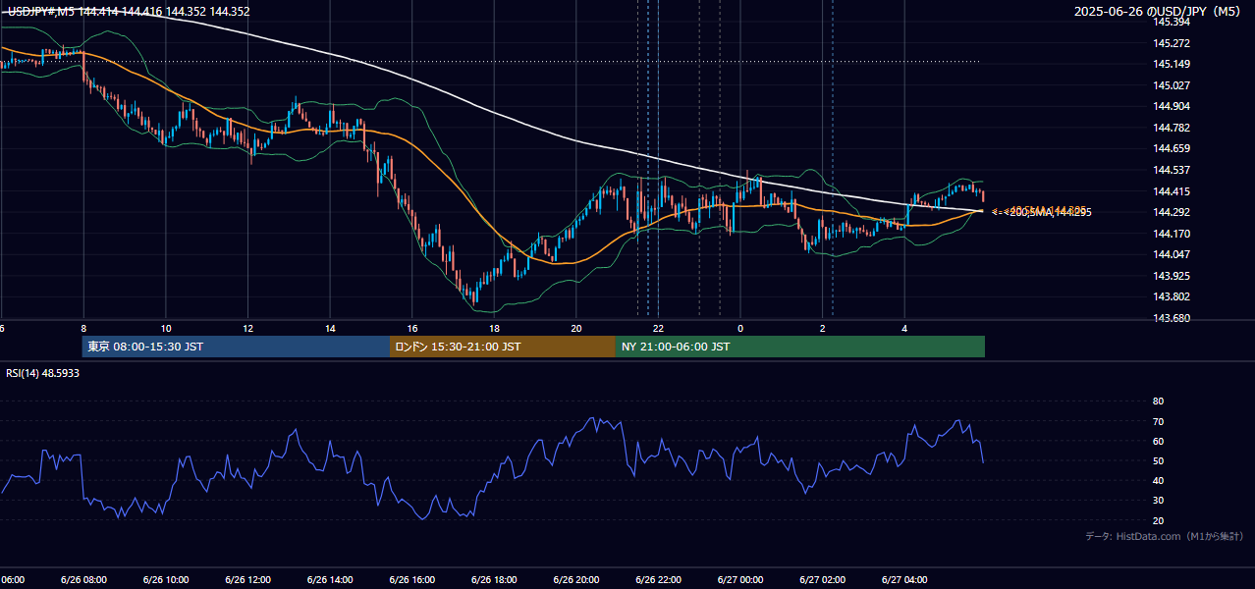1255x589 pixels.
Task: Click hour label 12 under the price chart
Action: [x=247, y=329]
